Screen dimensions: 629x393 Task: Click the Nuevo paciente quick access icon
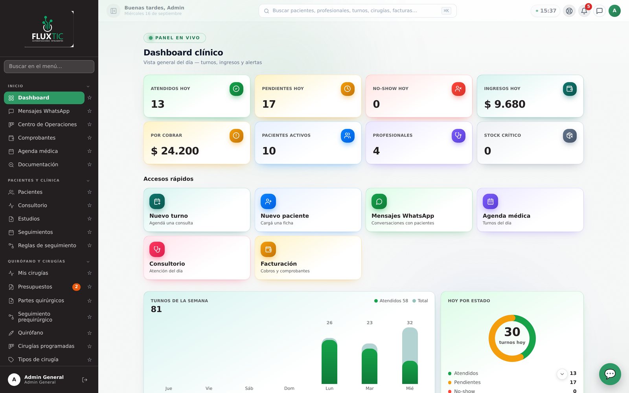click(268, 202)
